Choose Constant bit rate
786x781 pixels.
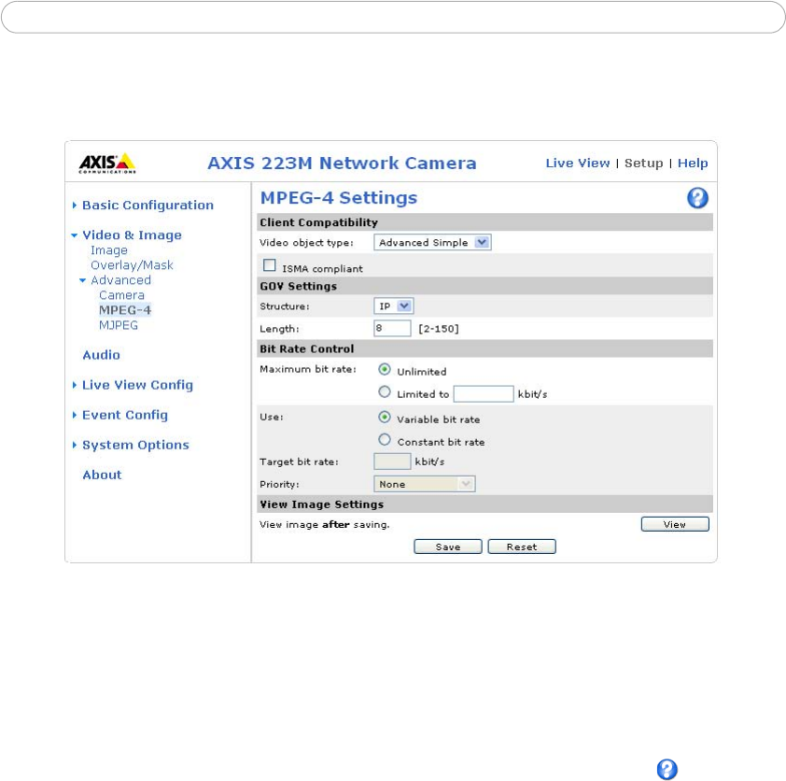(385, 440)
